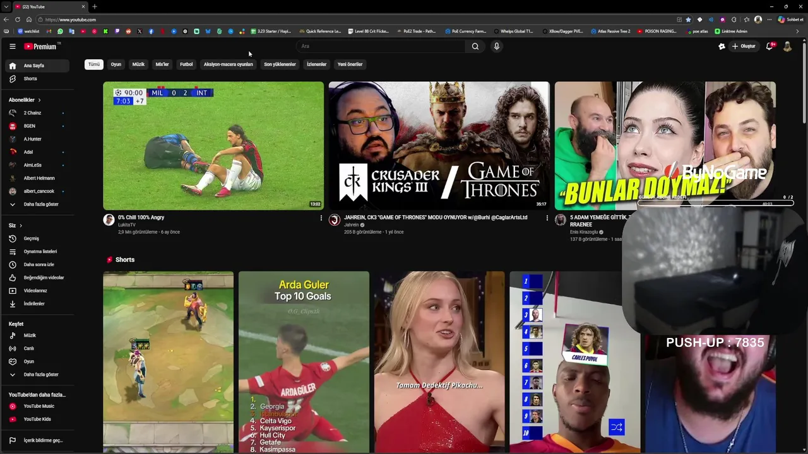Click the sparkle icon left of Oluştur

(722, 46)
